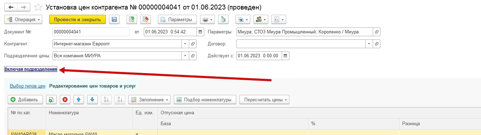Open the Параметры button
The width and height of the screenshot is (481, 135).
point(177,20)
